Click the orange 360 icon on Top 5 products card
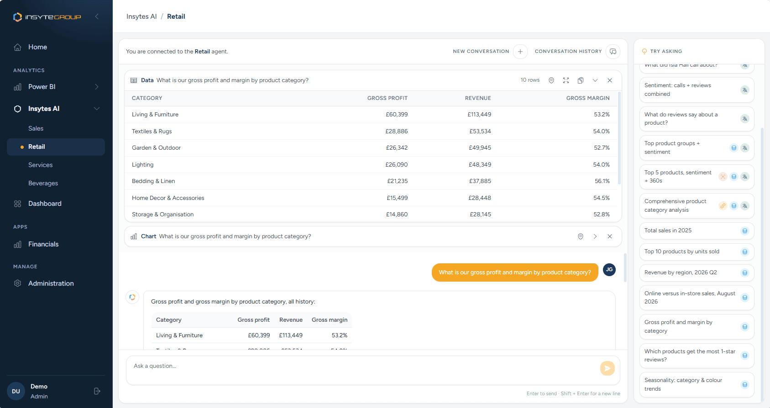The height and width of the screenshot is (408, 770). click(x=723, y=177)
